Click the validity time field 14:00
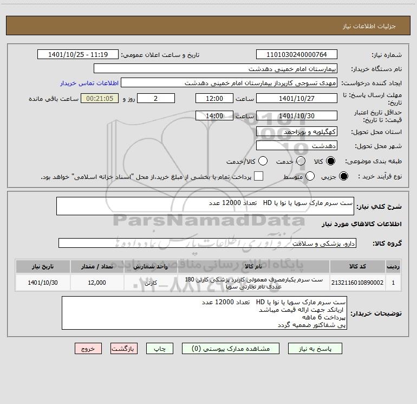The height and width of the screenshot is (404, 417). [x=214, y=116]
